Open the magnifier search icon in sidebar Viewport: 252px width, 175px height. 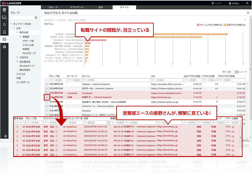4,25
